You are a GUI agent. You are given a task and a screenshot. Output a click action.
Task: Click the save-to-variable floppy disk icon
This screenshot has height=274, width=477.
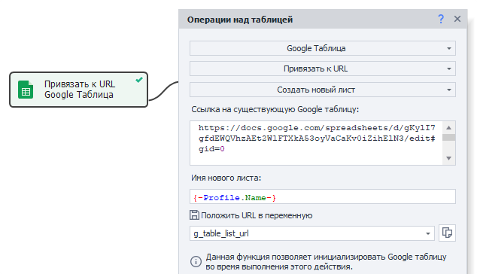(x=194, y=215)
